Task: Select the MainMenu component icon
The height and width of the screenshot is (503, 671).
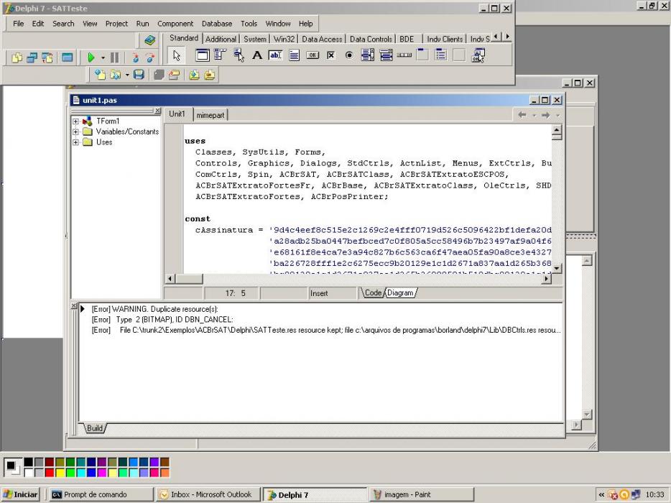Action: coord(220,55)
